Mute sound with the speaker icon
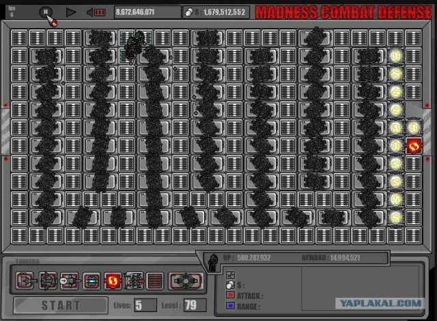 pos(89,12)
